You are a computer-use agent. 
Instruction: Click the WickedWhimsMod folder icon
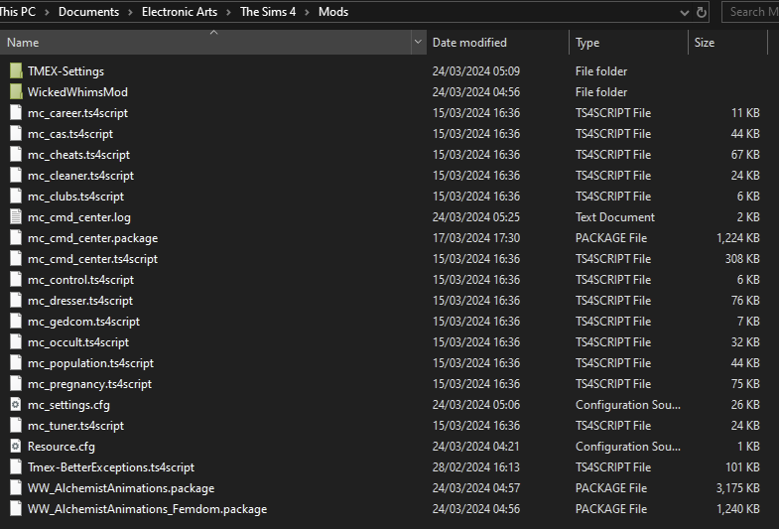pyautogui.click(x=15, y=92)
